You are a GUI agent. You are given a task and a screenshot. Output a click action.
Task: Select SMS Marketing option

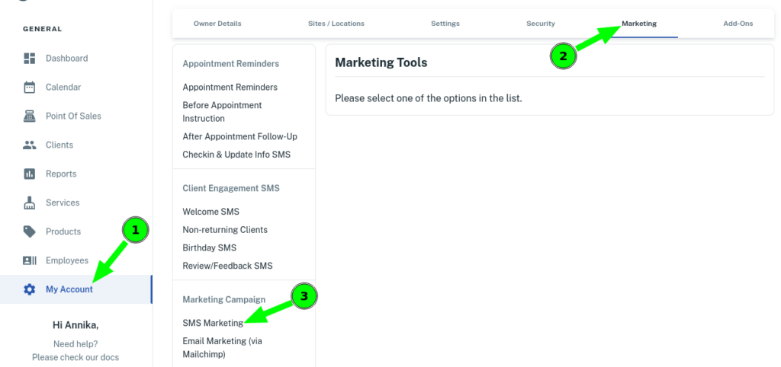pos(213,324)
